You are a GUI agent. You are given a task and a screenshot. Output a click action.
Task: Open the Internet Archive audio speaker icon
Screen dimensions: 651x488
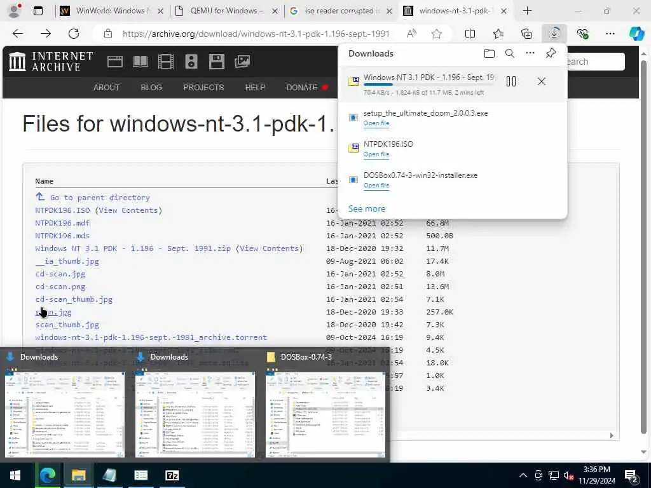click(x=191, y=62)
